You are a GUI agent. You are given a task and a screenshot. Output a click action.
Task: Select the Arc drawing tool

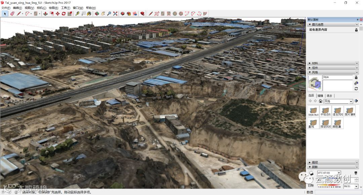coord(27,14)
